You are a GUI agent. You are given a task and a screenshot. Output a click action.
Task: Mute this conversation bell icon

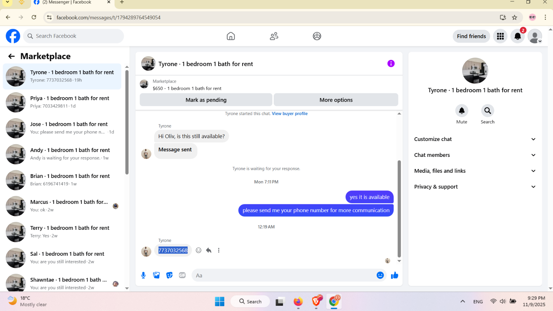coord(462,111)
